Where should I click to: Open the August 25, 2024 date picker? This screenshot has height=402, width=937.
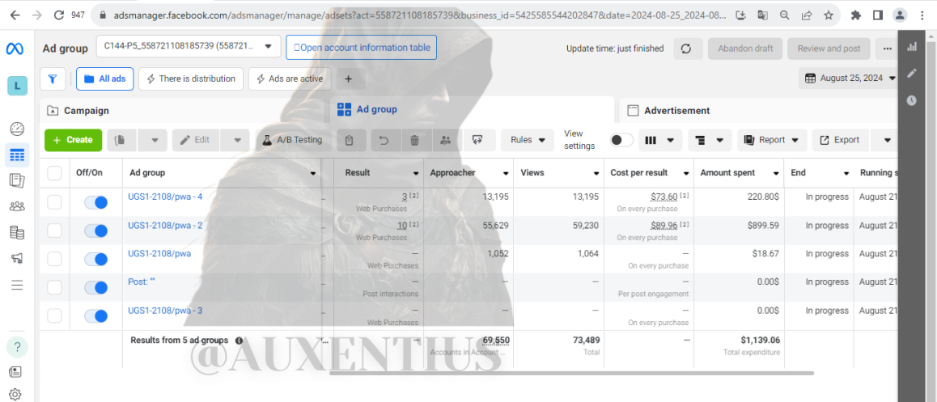[850, 78]
